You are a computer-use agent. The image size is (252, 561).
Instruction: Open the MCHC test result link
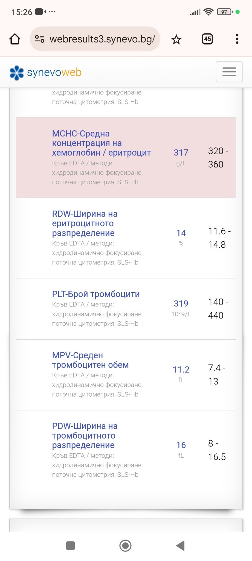[x=101, y=143]
